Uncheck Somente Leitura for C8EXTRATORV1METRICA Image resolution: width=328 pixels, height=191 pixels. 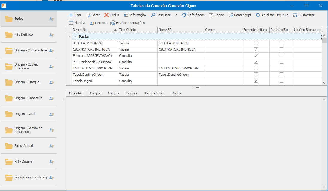[x=256, y=49]
